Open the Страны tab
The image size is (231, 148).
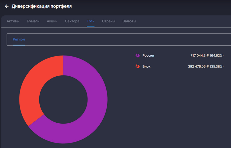pyautogui.click(x=109, y=21)
